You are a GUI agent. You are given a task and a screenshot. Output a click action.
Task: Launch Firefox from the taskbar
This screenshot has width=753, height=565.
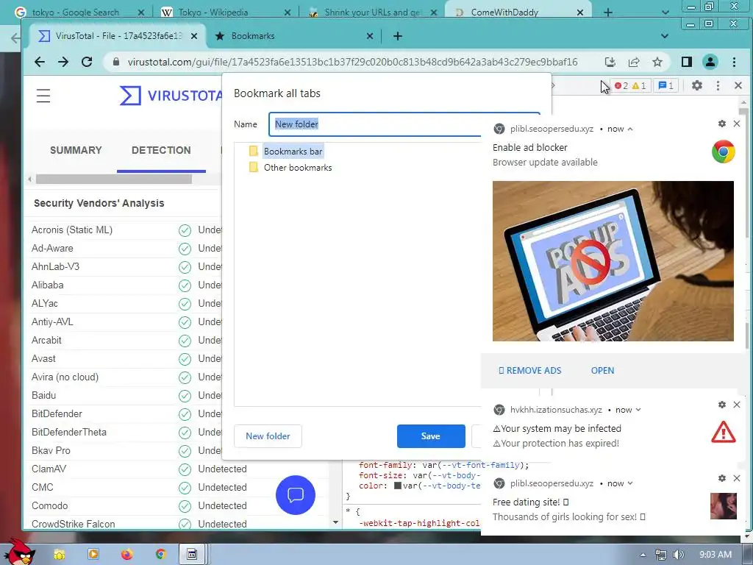[x=126, y=555]
